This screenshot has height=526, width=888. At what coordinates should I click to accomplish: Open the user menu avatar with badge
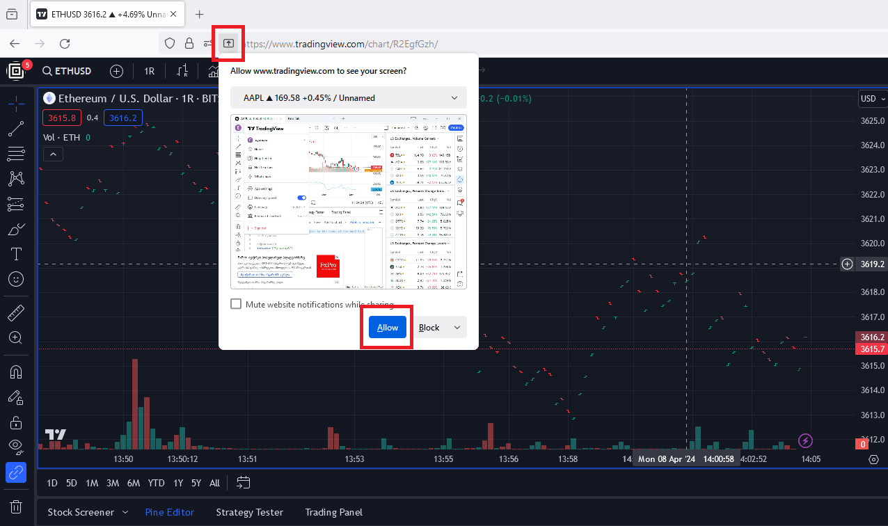pos(17,70)
